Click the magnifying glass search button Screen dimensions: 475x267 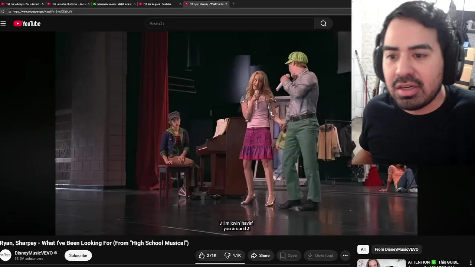click(323, 23)
